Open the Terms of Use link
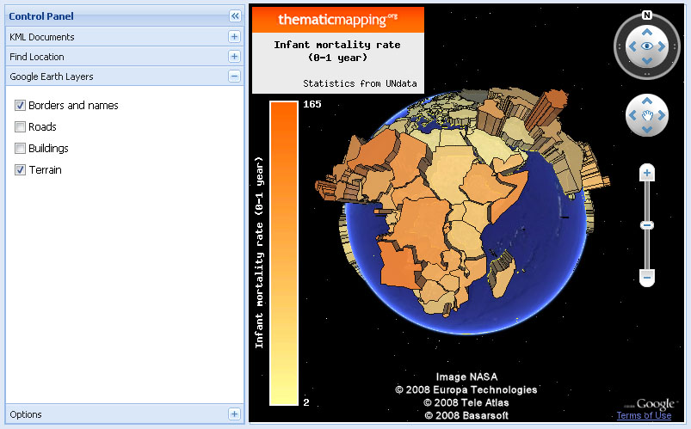This screenshot has height=429, width=691. tap(644, 416)
